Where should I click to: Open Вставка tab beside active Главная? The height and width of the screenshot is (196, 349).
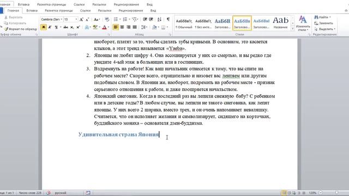[x=32, y=10]
